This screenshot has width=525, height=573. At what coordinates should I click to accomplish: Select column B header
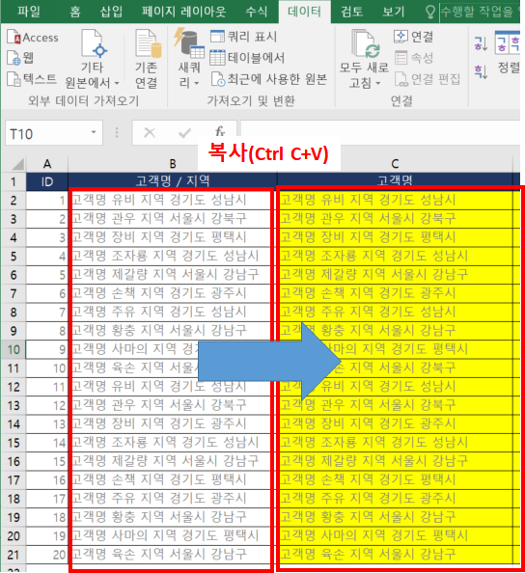coord(173,164)
